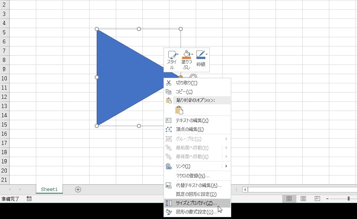This screenshot has height=219, width=357.
Task: Open the Fill color dropdown arrow
Action: (x=192, y=55)
